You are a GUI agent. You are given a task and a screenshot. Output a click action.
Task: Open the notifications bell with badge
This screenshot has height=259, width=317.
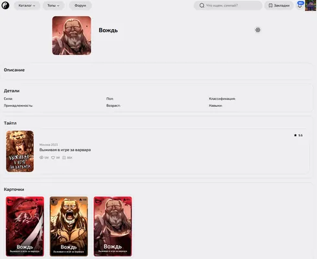pos(300,5)
